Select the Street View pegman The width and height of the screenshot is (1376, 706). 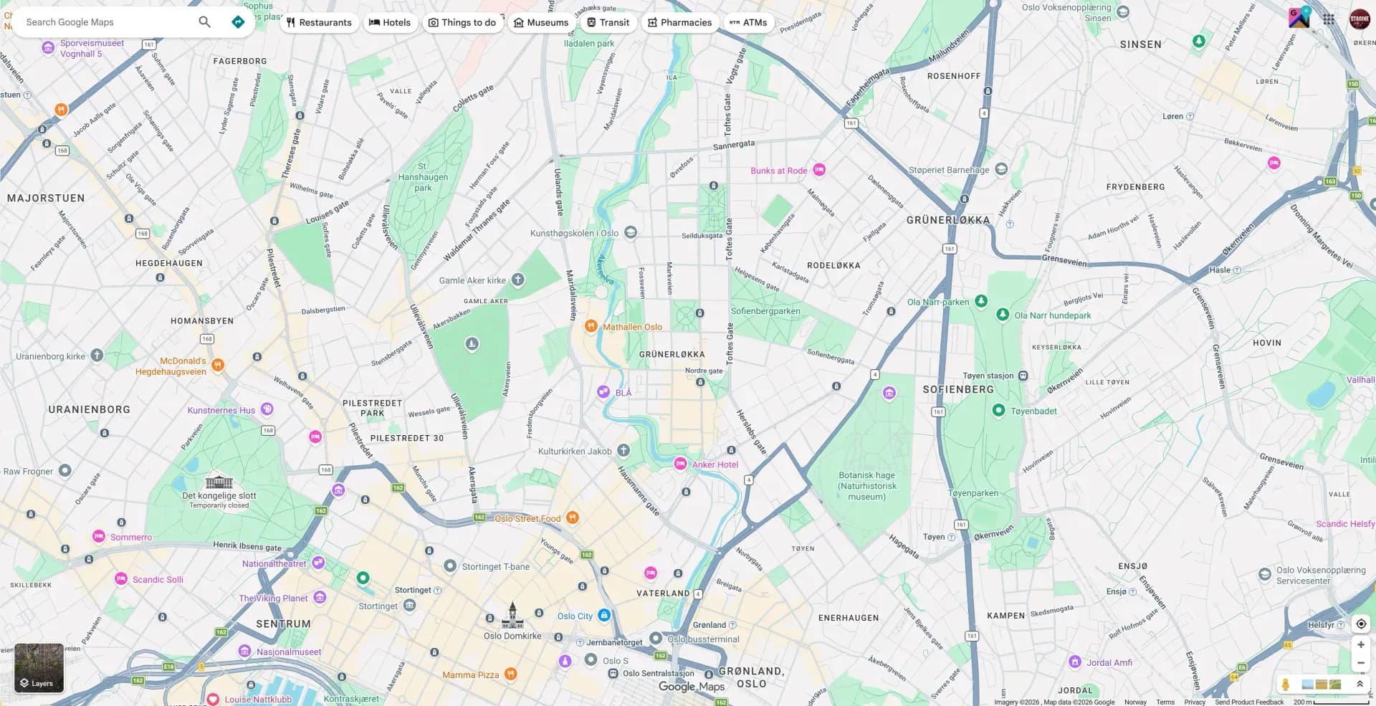(1285, 684)
